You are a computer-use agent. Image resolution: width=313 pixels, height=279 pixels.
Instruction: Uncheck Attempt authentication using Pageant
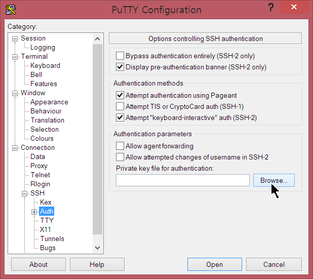pyautogui.click(x=120, y=95)
